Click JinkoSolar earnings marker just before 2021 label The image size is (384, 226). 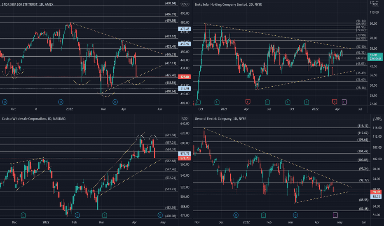[217, 102]
